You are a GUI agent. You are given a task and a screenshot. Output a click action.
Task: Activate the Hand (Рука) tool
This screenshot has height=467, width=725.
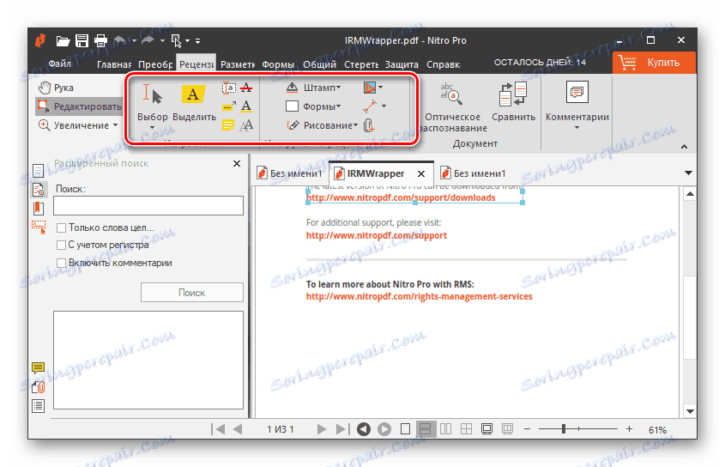[x=57, y=88]
